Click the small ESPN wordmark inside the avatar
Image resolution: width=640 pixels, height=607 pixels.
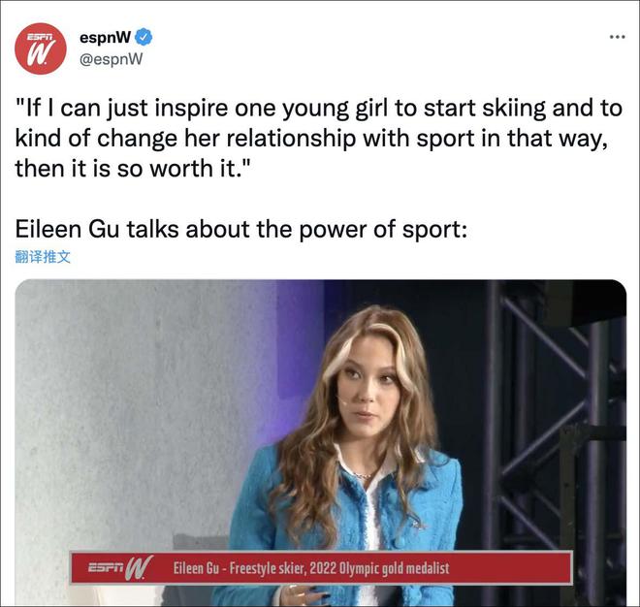coord(40,37)
